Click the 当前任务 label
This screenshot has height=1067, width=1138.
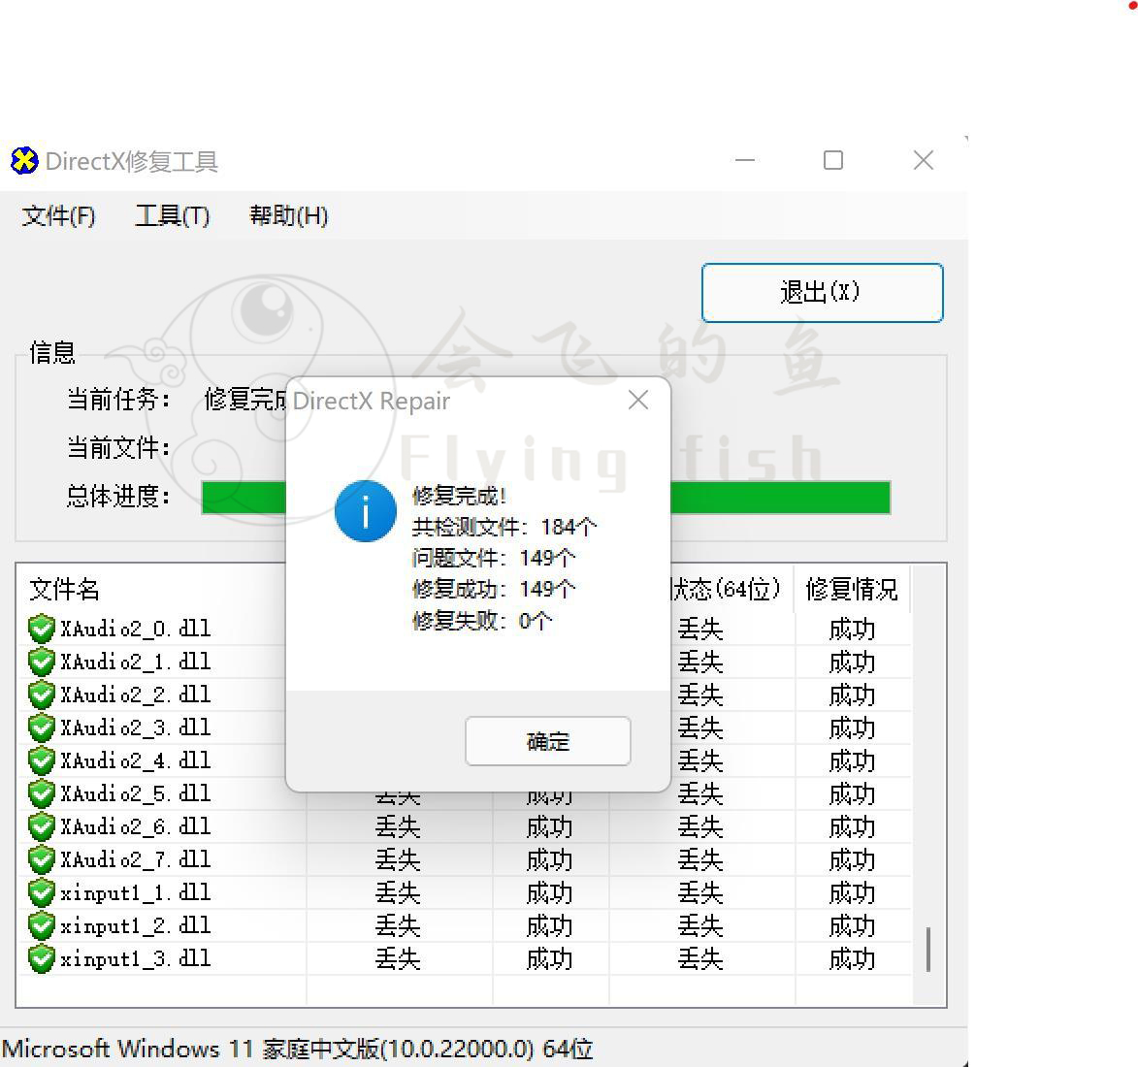(119, 400)
